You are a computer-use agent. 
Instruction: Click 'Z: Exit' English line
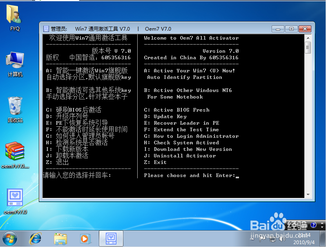(155, 162)
